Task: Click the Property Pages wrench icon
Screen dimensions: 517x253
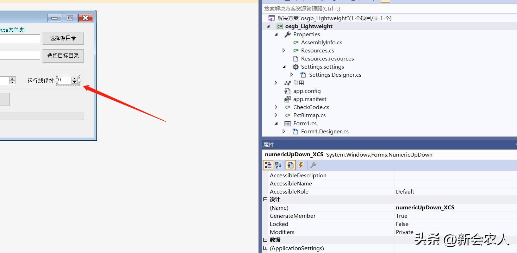Action: pos(313,165)
